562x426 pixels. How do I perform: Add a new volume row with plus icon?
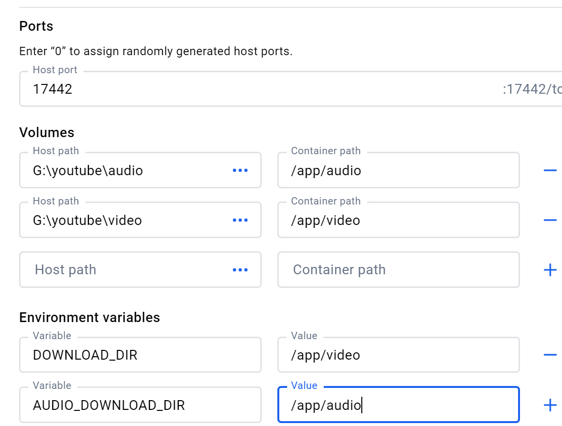[550, 270]
